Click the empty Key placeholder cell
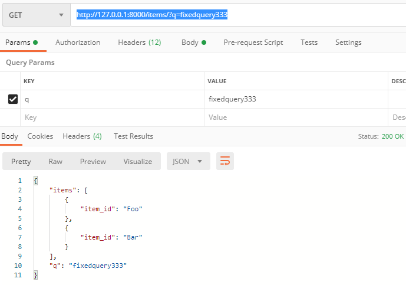This screenshot has width=406, height=285. pos(112,117)
